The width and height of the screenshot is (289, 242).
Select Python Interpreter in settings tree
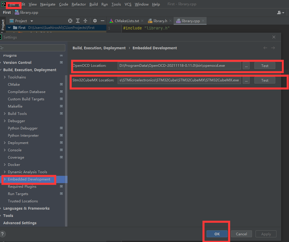point(23,135)
